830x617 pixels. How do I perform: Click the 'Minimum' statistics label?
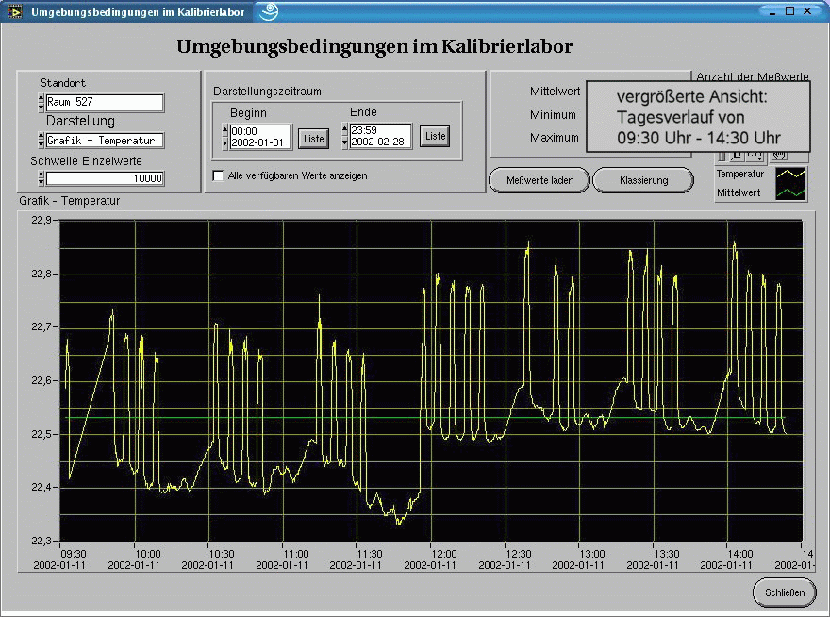pos(553,114)
